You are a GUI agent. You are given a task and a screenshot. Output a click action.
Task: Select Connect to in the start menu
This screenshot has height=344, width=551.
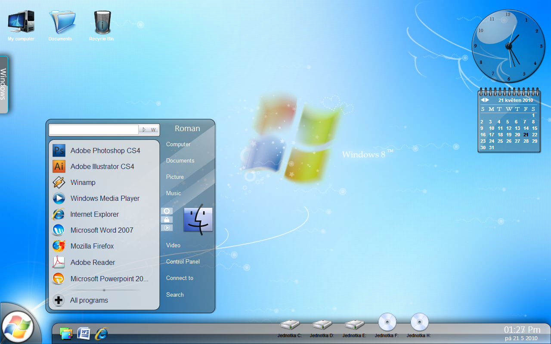[180, 278]
